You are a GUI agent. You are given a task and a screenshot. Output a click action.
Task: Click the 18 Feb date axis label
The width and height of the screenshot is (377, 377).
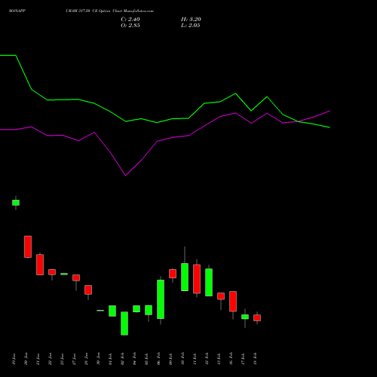pos(256,359)
